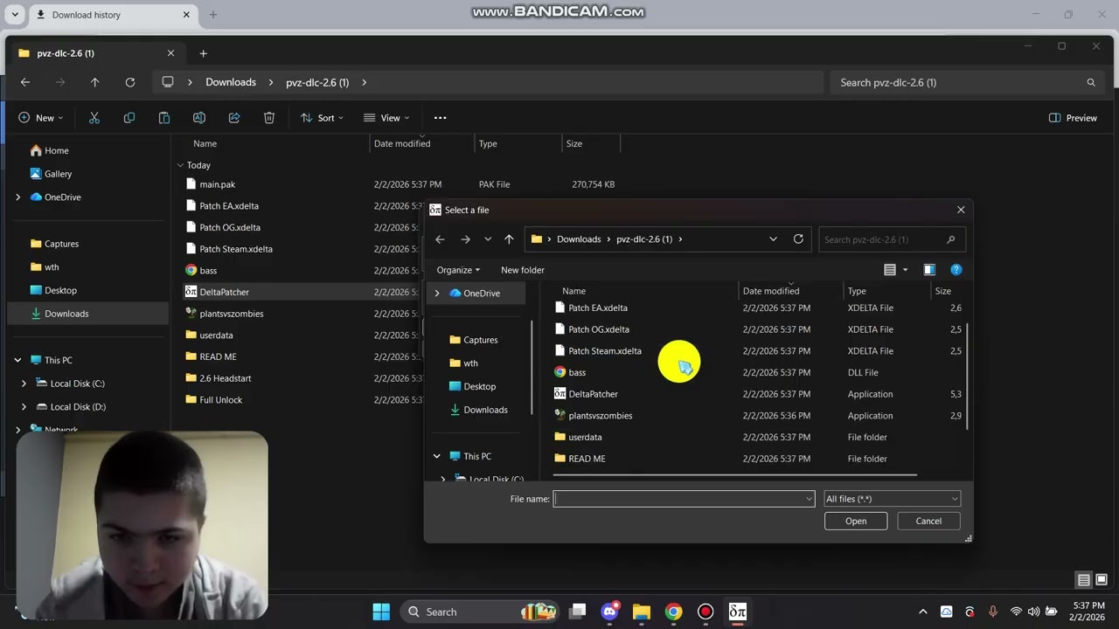The image size is (1119, 629).
Task: Open File name history dropdown arrow
Action: 809,499
